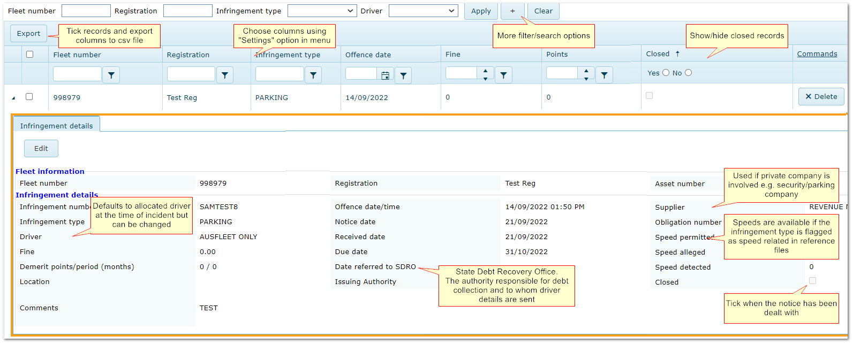Click the Points column filter icon
The width and height of the screenshot is (853, 344).
click(x=604, y=75)
